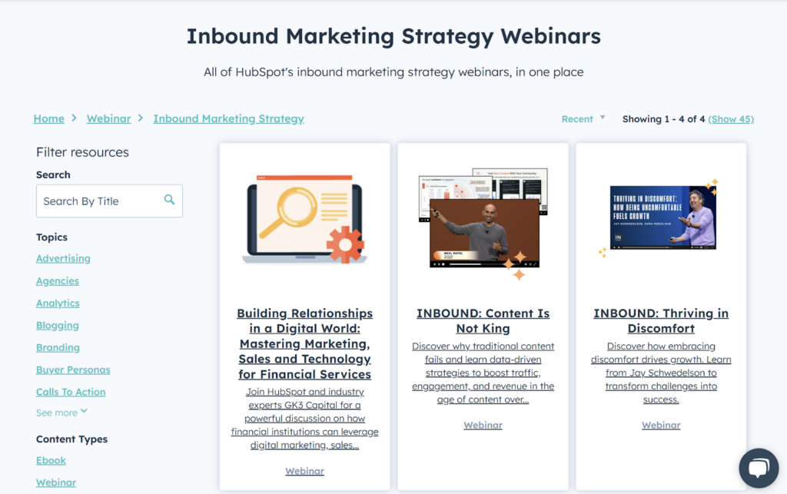Screen dimensions: 787x494
Task: Filter by Blogging topic
Action: pos(57,325)
